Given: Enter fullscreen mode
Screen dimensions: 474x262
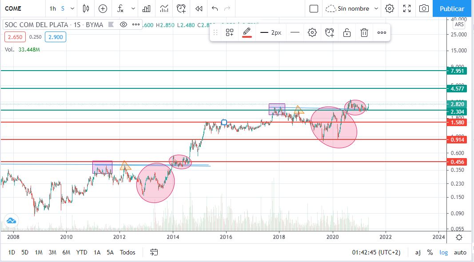Looking at the screenshot, I should pyautogui.click(x=406, y=8).
